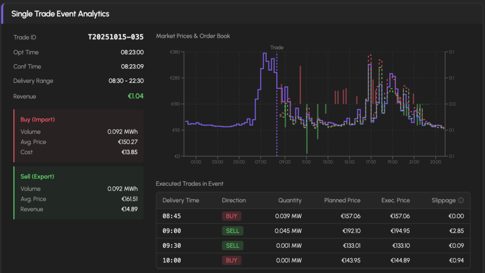Click the Sell (Export) card heading

tap(37, 176)
